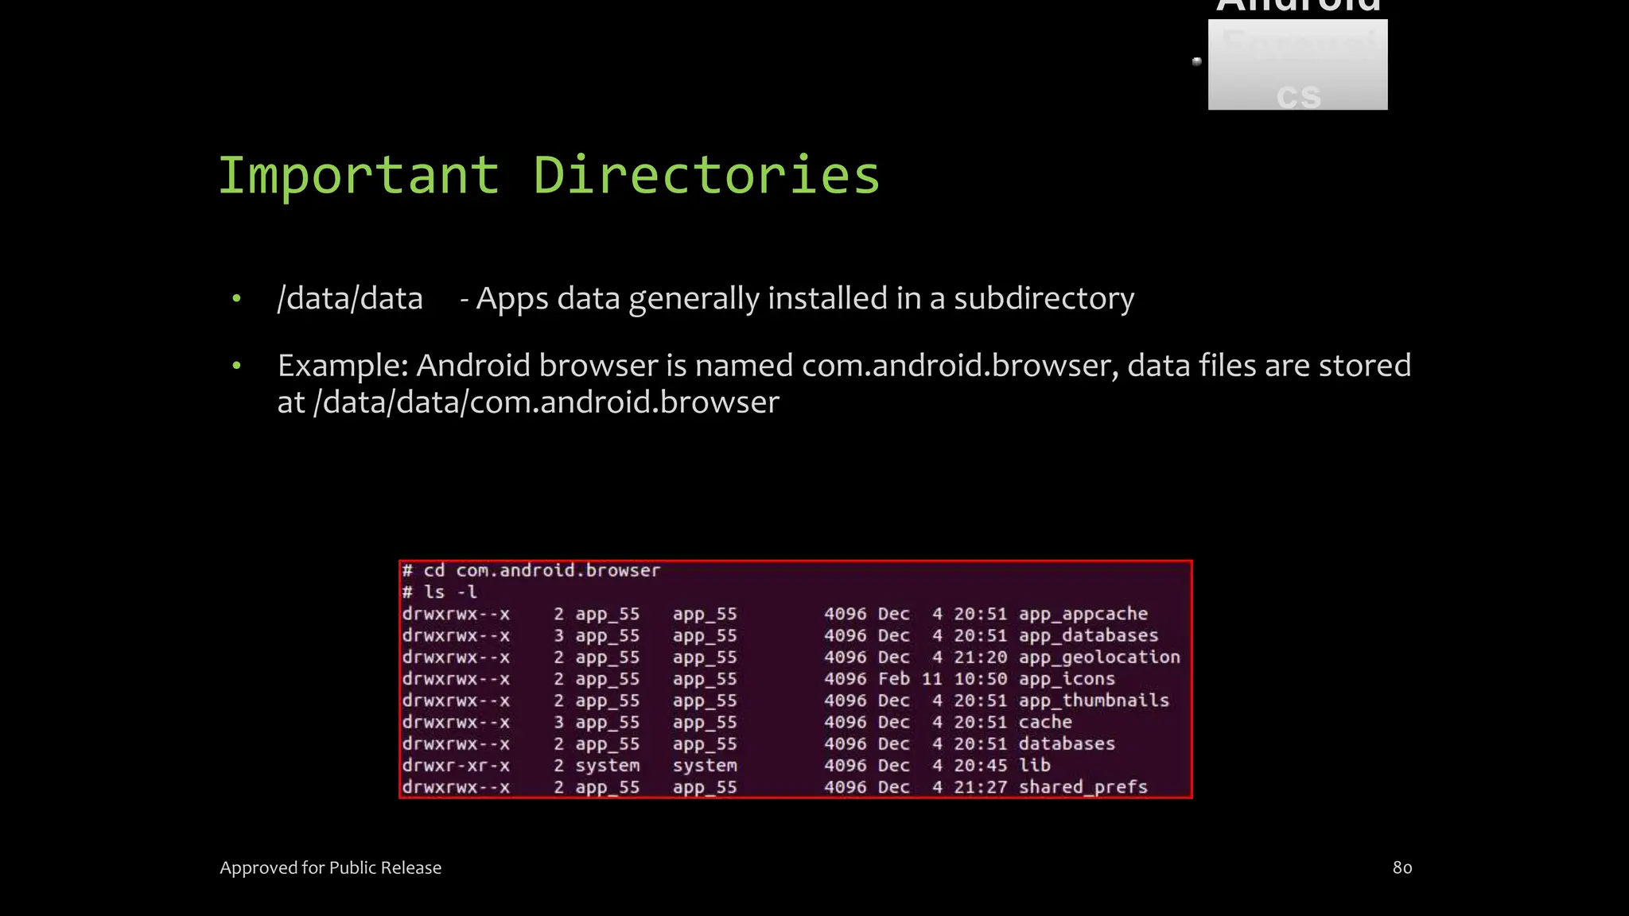Viewport: 1629px width, 916px height.
Task: Click the first green bullet point marker
Action: point(236,299)
